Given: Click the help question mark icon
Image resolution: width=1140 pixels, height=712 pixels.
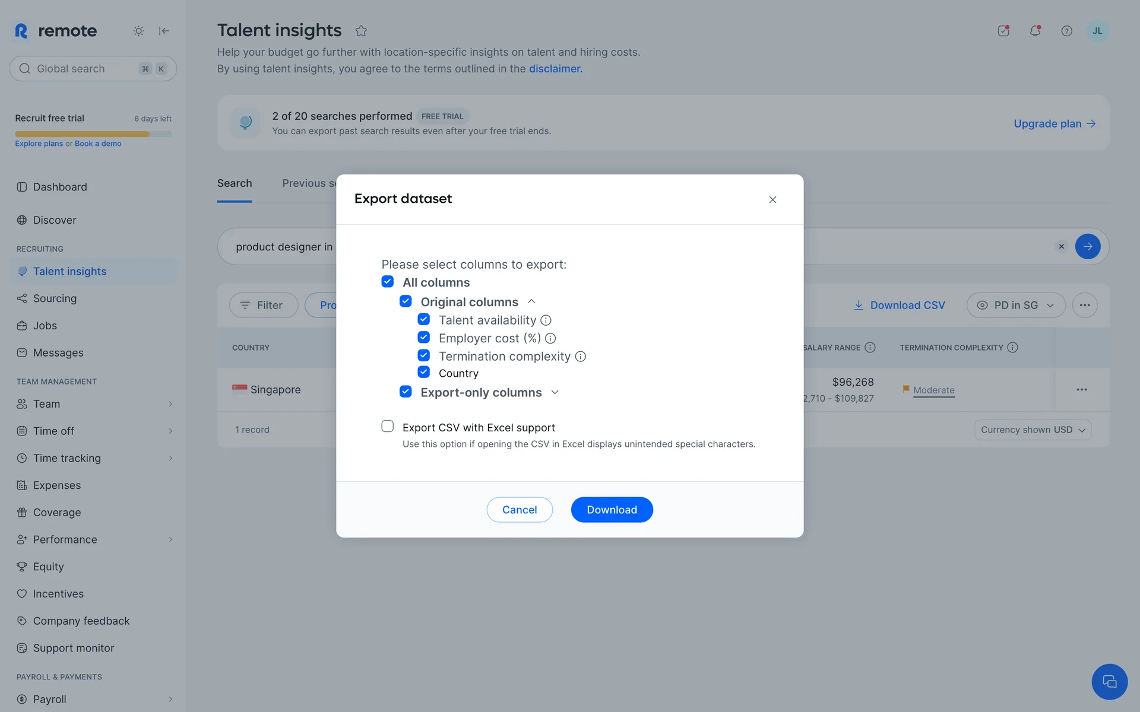Looking at the screenshot, I should pos(1066,31).
